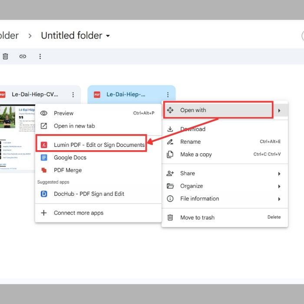Open the Untitled folder dropdown arrow
This screenshot has height=304, width=304.
click(108, 36)
